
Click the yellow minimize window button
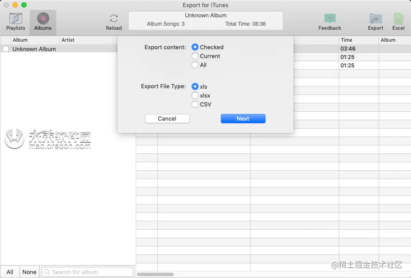coord(15,5)
